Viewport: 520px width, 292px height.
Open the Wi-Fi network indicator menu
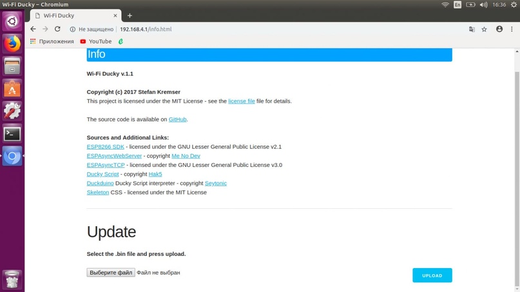click(445, 5)
